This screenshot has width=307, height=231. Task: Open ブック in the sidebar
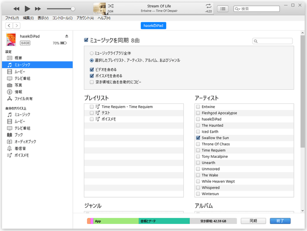coord(37,135)
